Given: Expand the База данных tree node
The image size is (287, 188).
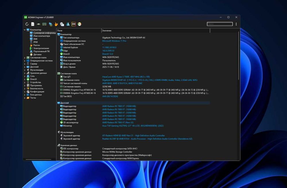Looking at the screenshot, I should [25, 95].
